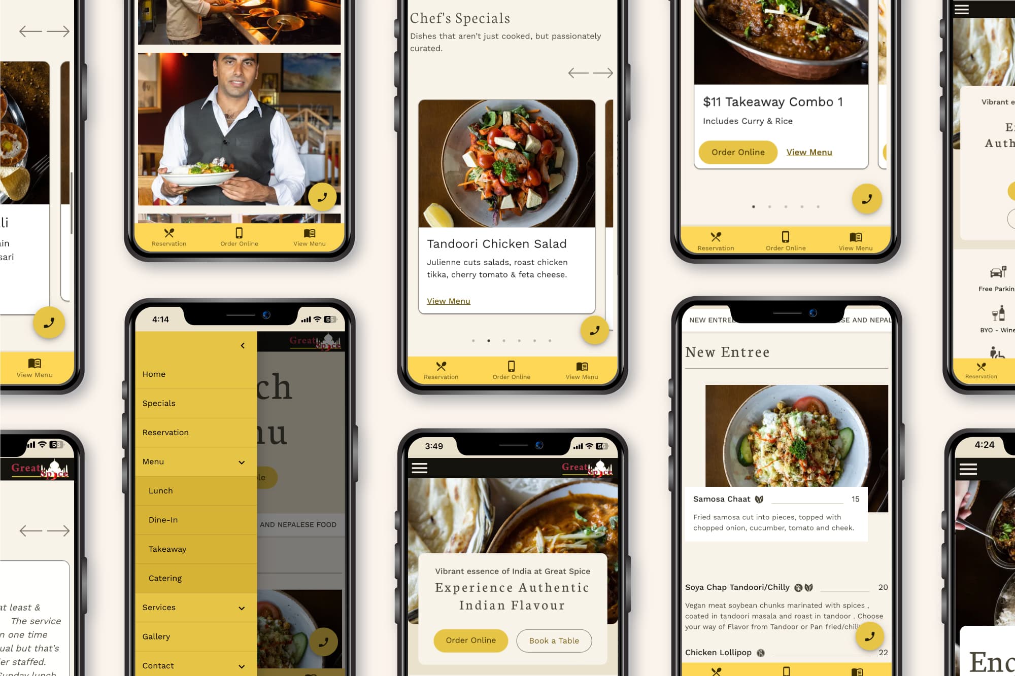Select Catering from the side menu
This screenshot has height=676, width=1015.
point(164,578)
